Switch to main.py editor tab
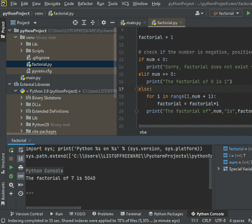 coord(133,22)
